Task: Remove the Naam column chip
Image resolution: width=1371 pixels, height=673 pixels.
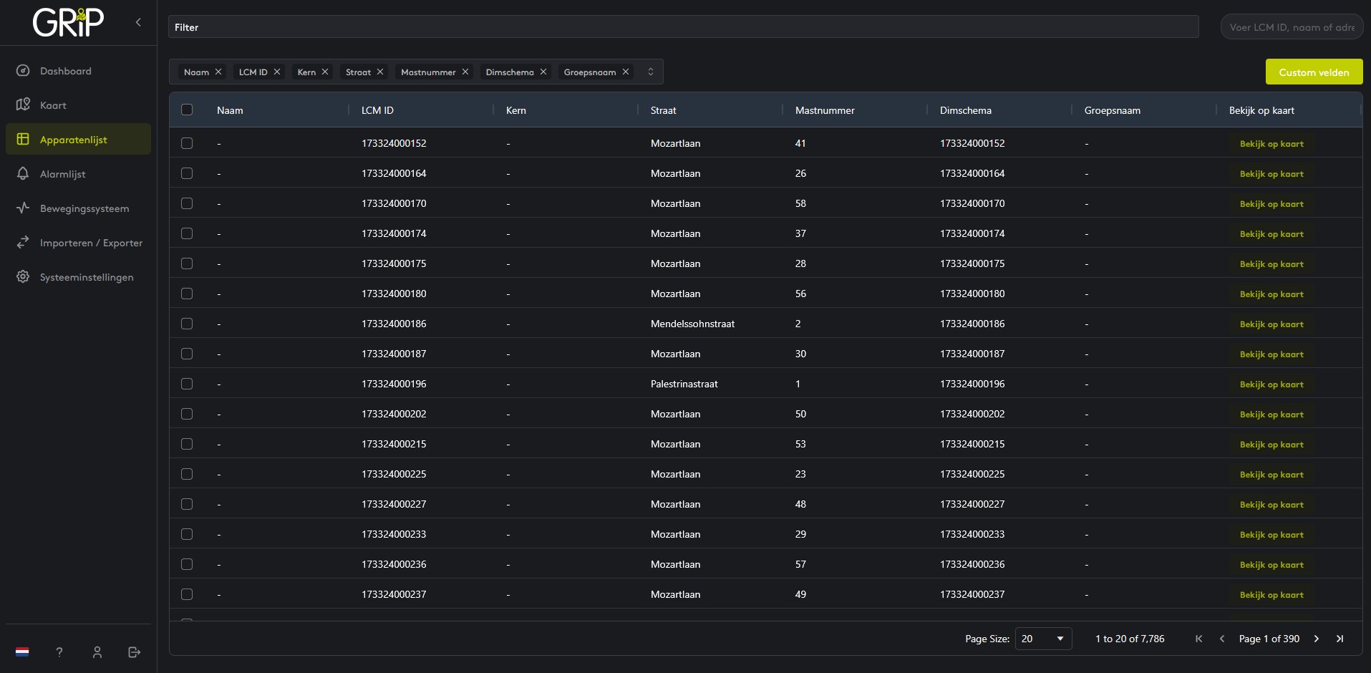Action: [x=218, y=72]
